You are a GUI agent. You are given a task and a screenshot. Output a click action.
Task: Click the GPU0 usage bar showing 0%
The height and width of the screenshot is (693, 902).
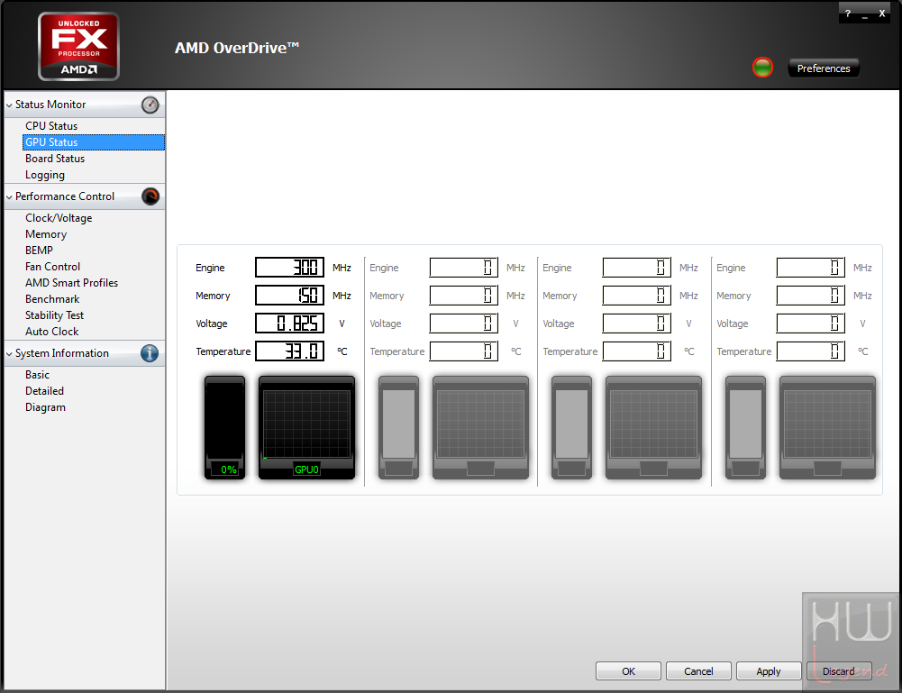tap(225, 427)
